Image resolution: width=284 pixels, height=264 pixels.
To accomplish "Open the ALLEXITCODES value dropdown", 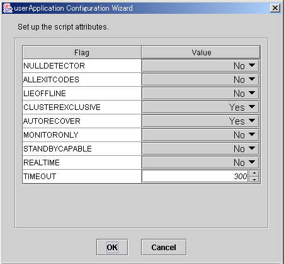I will pyautogui.click(x=200, y=80).
